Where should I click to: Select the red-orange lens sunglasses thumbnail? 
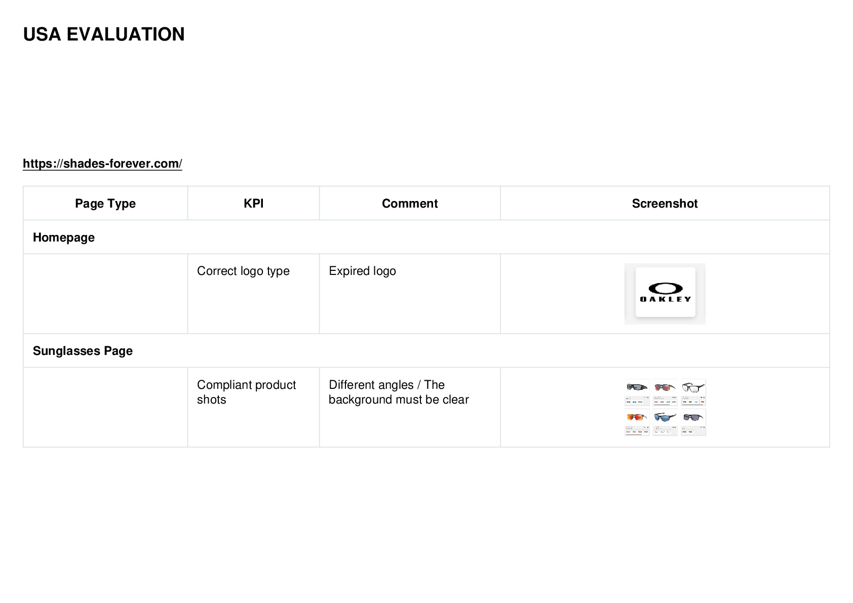click(637, 422)
